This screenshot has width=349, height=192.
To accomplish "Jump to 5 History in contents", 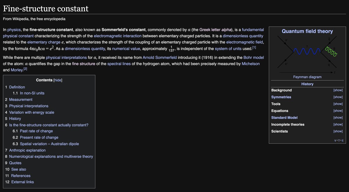I will [13, 119].
